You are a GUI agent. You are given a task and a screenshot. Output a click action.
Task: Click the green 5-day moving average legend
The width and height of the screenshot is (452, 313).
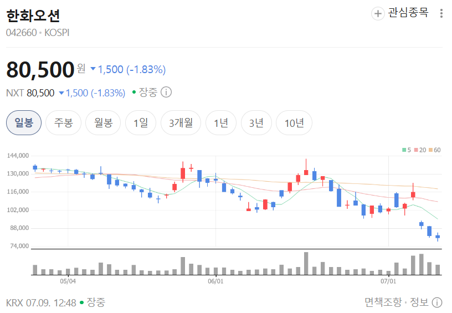coord(407,150)
